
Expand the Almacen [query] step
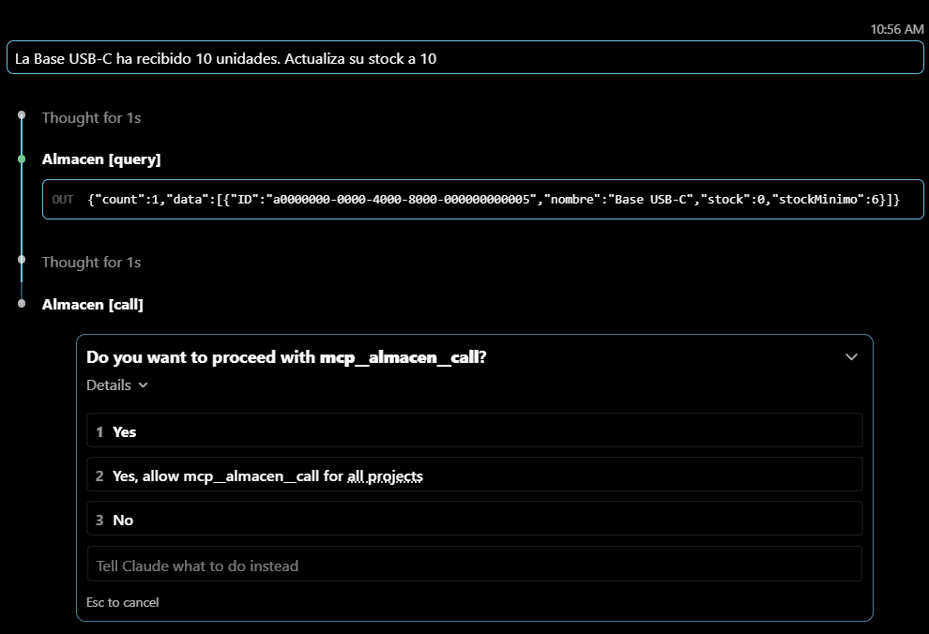coord(101,159)
